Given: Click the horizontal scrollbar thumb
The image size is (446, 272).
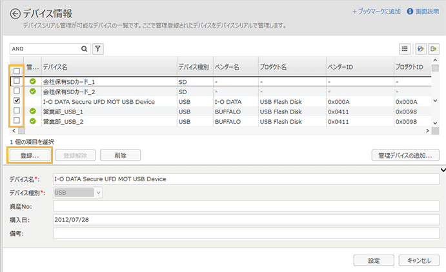Looking at the screenshot, I should pyautogui.click(x=21, y=131).
